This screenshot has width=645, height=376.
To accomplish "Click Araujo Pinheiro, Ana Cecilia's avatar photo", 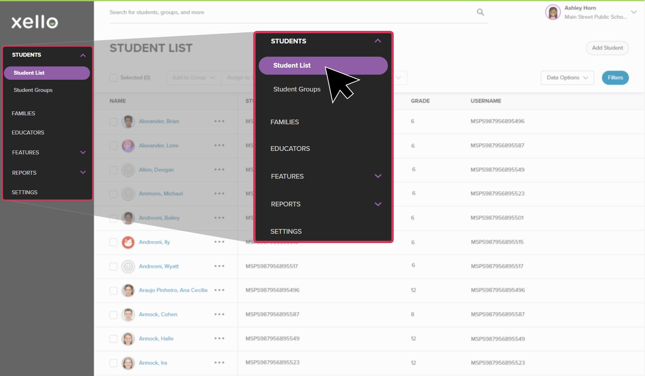I will point(128,290).
